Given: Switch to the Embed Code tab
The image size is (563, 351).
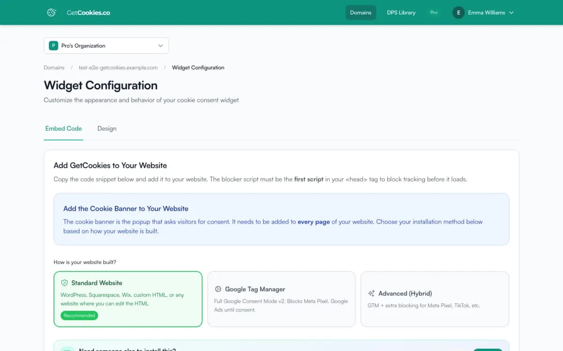Looking at the screenshot, I should click(63, 129).
